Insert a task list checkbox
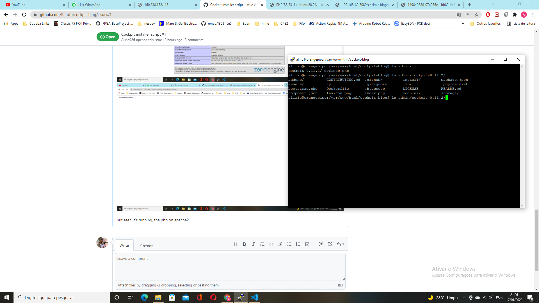The height and width of the screenshot is (303, 539). 307,244
